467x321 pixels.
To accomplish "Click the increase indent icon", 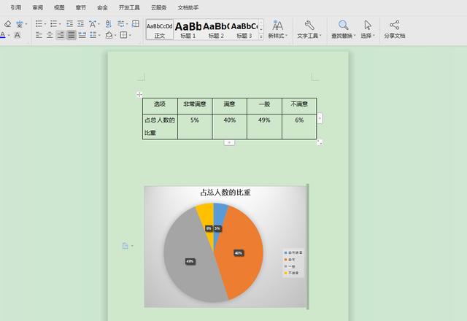I will click(80, 23).
